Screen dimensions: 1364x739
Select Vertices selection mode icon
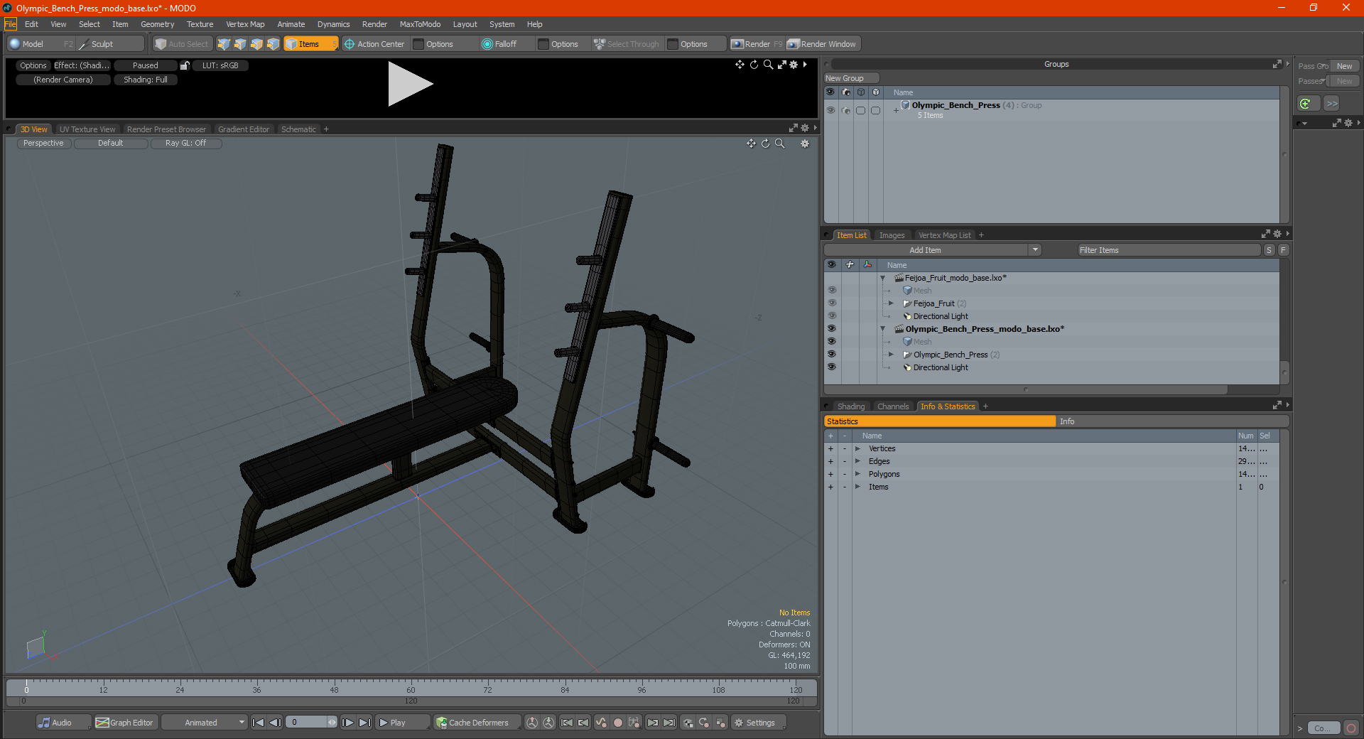pyautogui.click(x=224, y=44)
